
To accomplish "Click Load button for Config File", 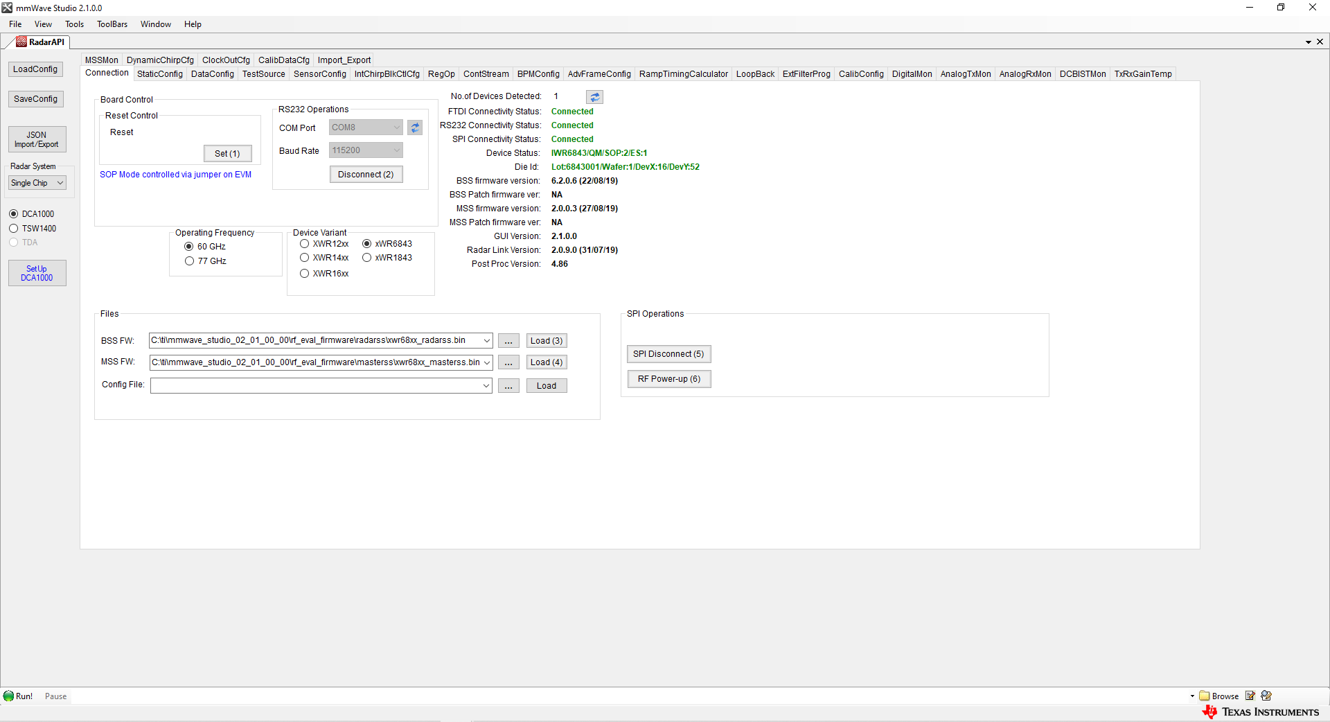I will pyautogui.click(x=547, y=386).
